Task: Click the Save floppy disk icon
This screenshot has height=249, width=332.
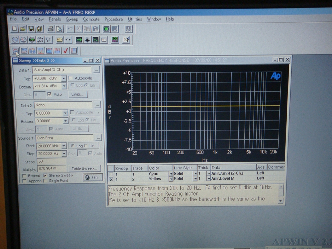Action: (x=31, y=29)
